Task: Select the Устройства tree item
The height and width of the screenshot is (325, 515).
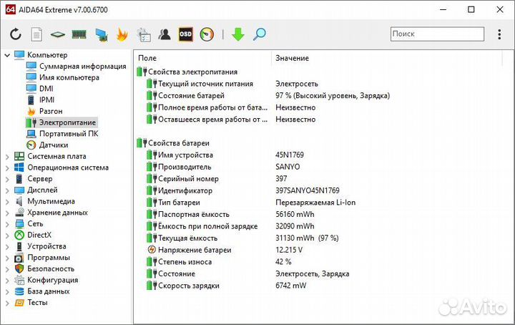Action: point(40,246)
